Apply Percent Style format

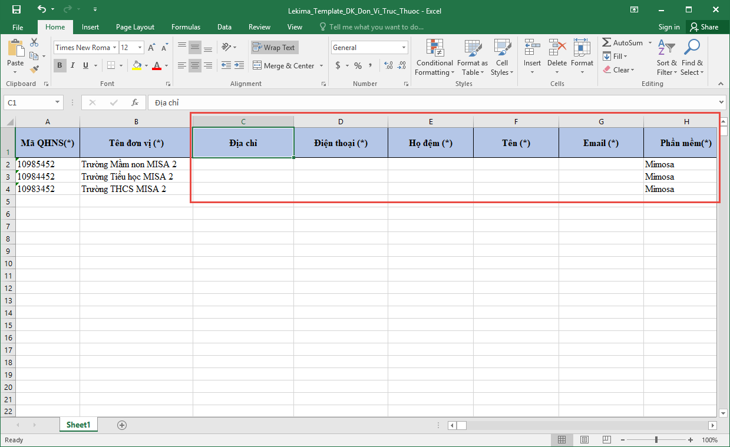pos(358,65)
